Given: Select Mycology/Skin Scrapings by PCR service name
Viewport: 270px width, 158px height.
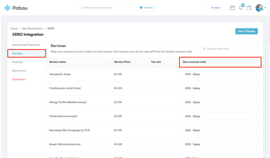Looking at the screenshot, I should coord(69,130).
